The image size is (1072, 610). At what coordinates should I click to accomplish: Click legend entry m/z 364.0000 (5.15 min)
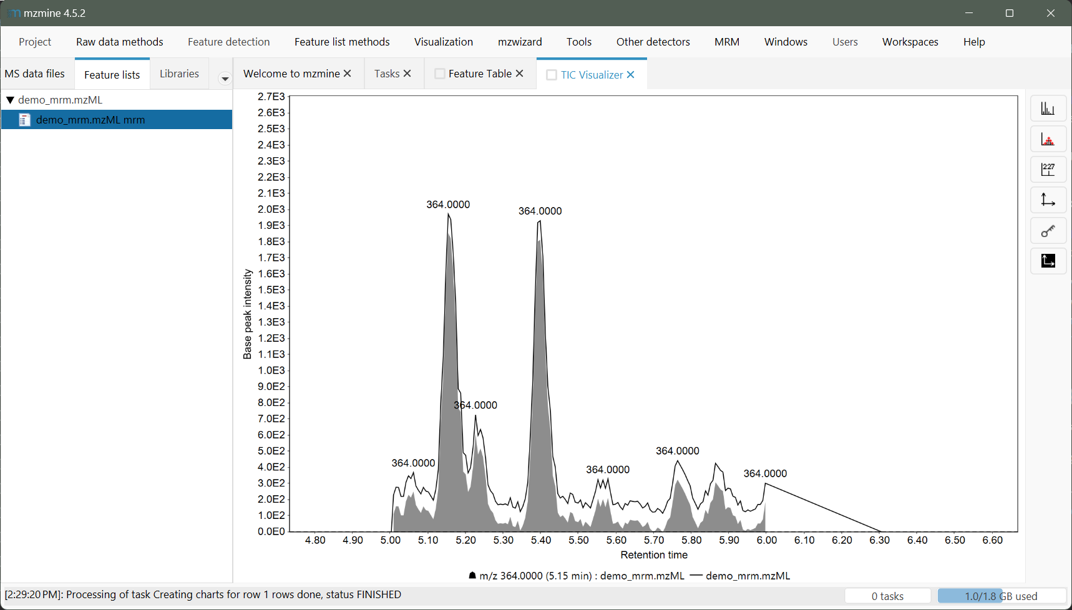click(x=576, y=576)
